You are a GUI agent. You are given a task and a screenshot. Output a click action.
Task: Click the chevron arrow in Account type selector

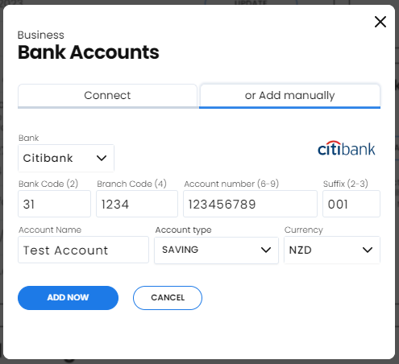point(266,250)
